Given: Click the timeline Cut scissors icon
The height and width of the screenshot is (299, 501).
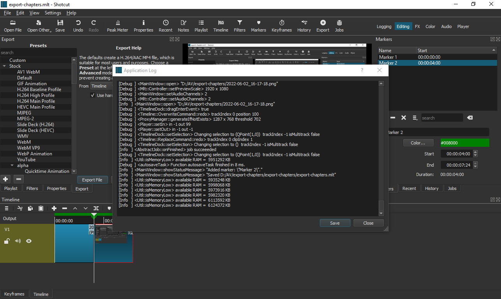Looking at the screenshot, I should point(20,209).
